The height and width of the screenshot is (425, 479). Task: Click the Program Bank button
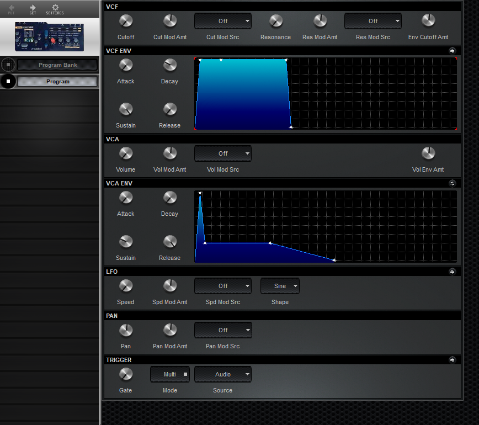(x=58, y=65)
